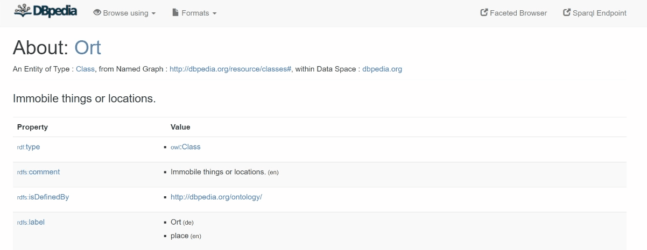
Task: Open the Faceted Browser link
Action: 514,13
